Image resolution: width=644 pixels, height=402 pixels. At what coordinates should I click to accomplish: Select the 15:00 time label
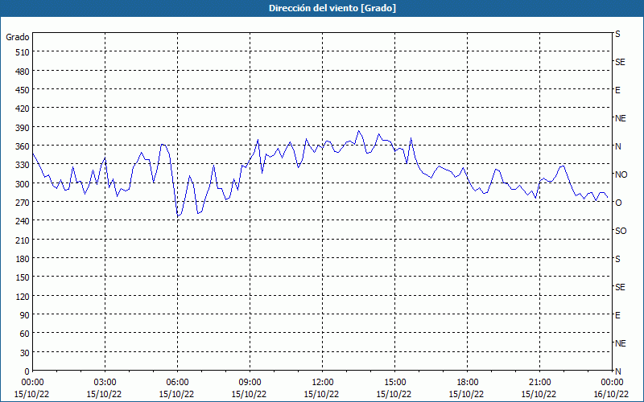pos(394,383)
